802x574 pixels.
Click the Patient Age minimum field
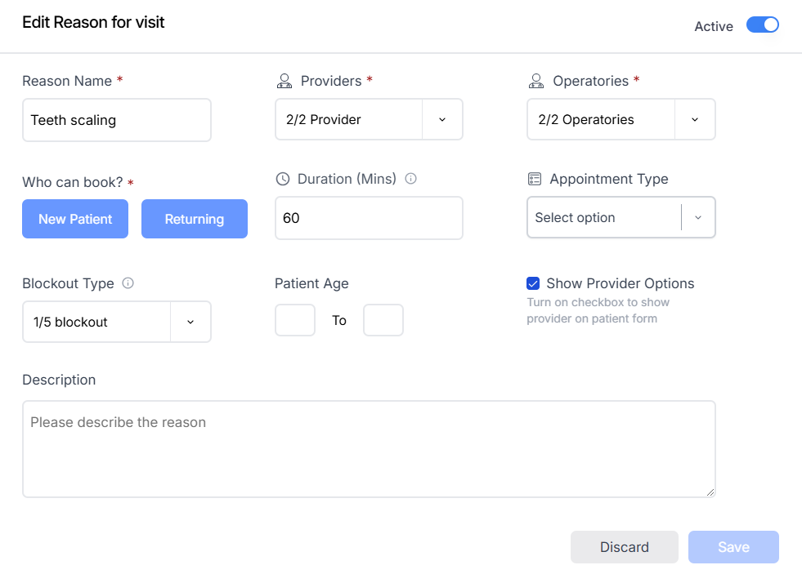(x=295, y=320)
